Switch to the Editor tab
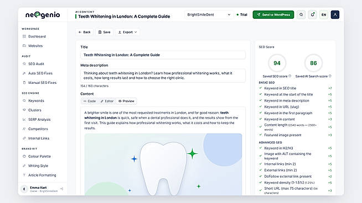Viewport: 362px width, 203px height. click(107, 101)
